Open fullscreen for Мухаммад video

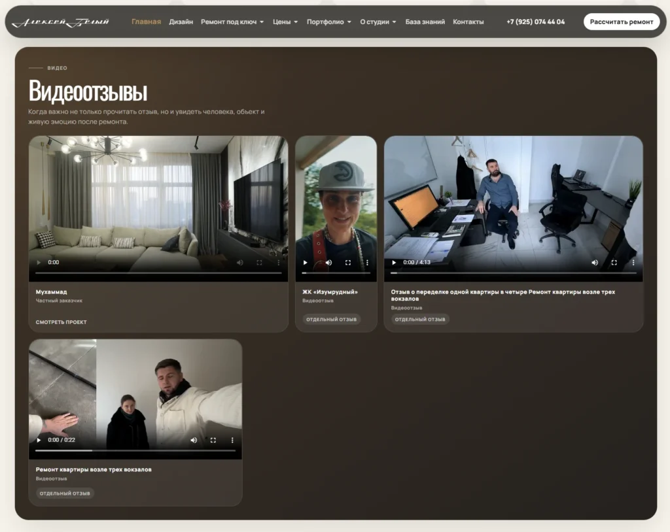pyautogui.click(x=259, y=263)
